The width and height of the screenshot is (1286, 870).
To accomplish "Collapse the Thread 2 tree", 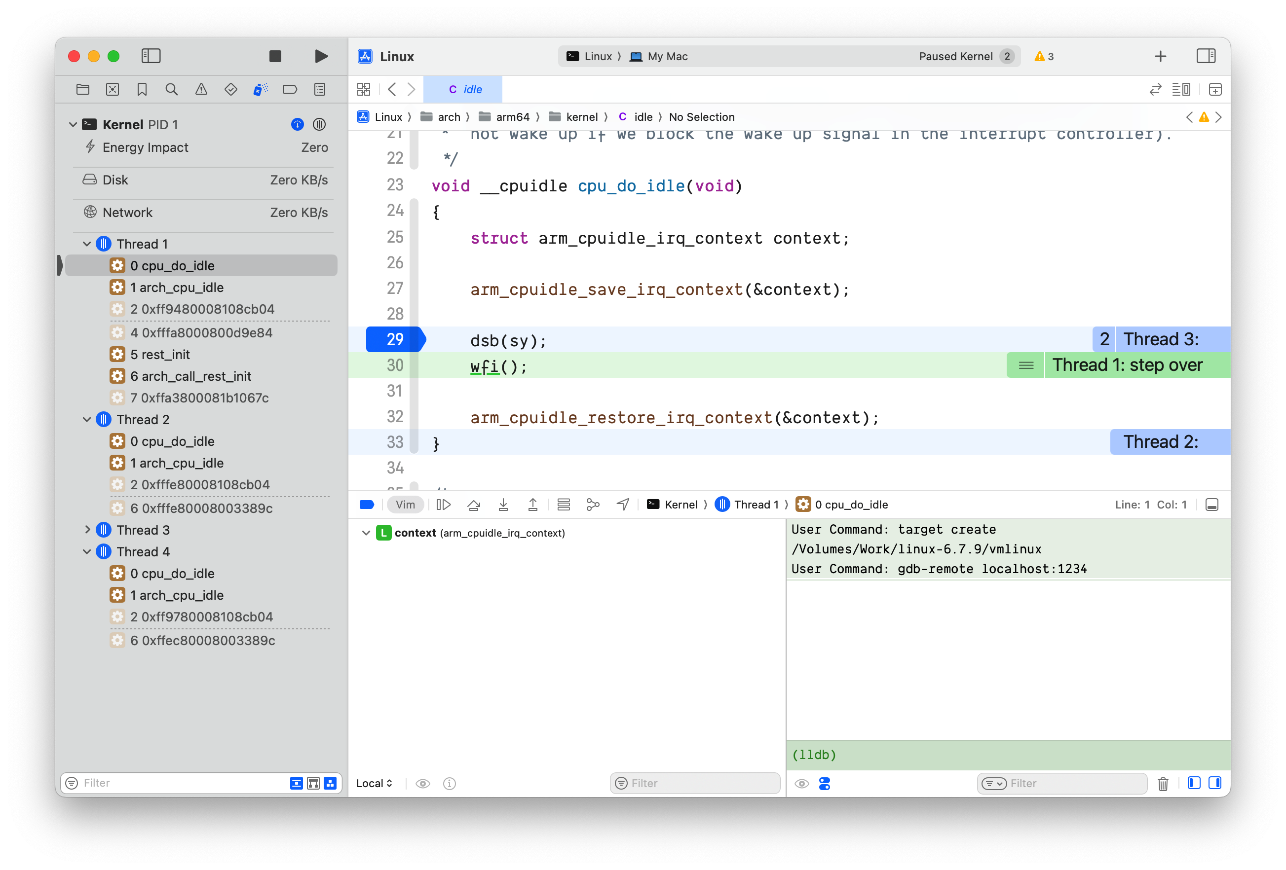I will point(87,419).
